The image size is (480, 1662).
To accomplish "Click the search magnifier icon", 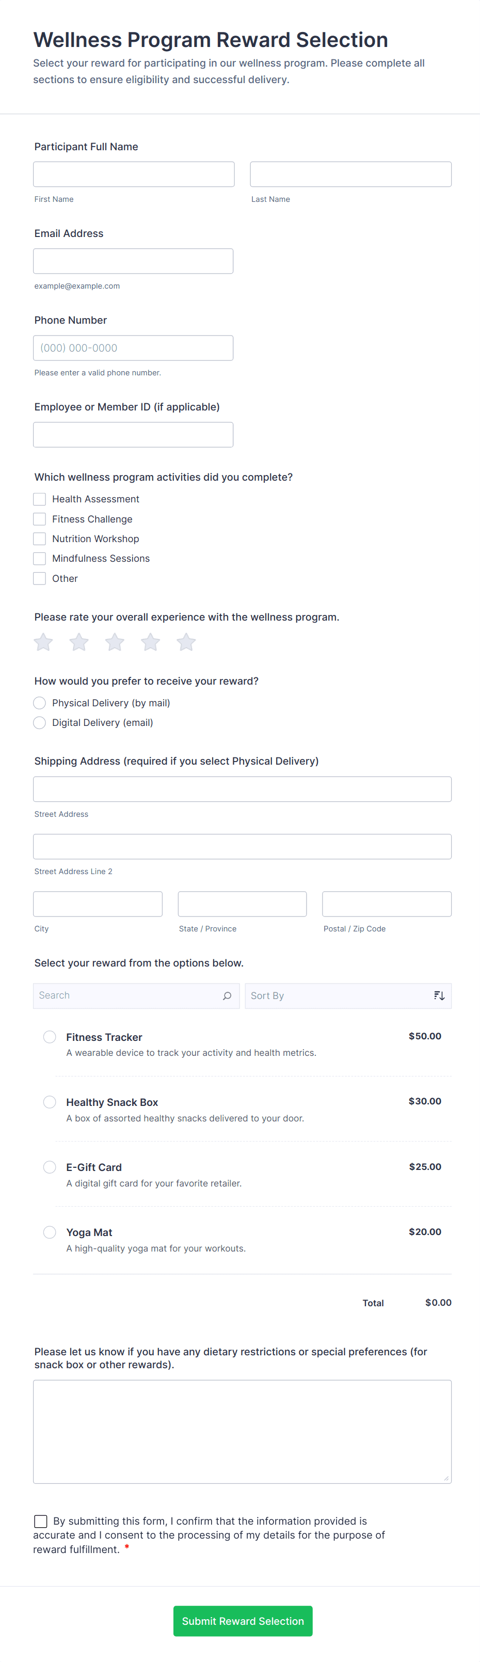I will 227,995.
